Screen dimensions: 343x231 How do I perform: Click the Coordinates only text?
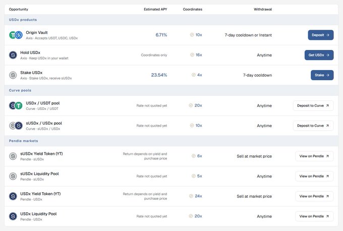point(154,55)
